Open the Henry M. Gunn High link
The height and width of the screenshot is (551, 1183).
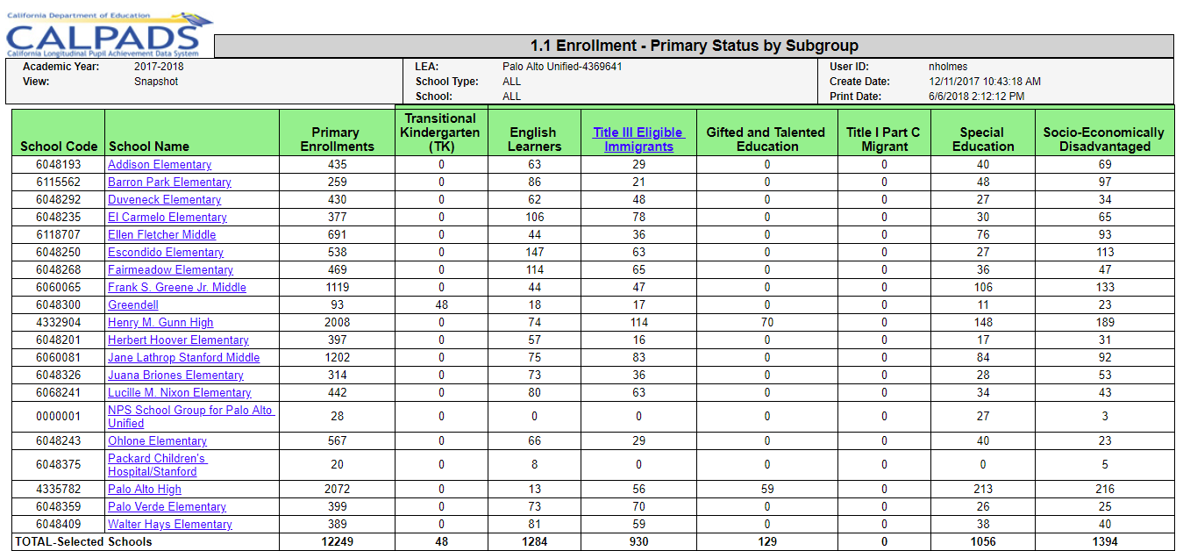pos(160,323)
